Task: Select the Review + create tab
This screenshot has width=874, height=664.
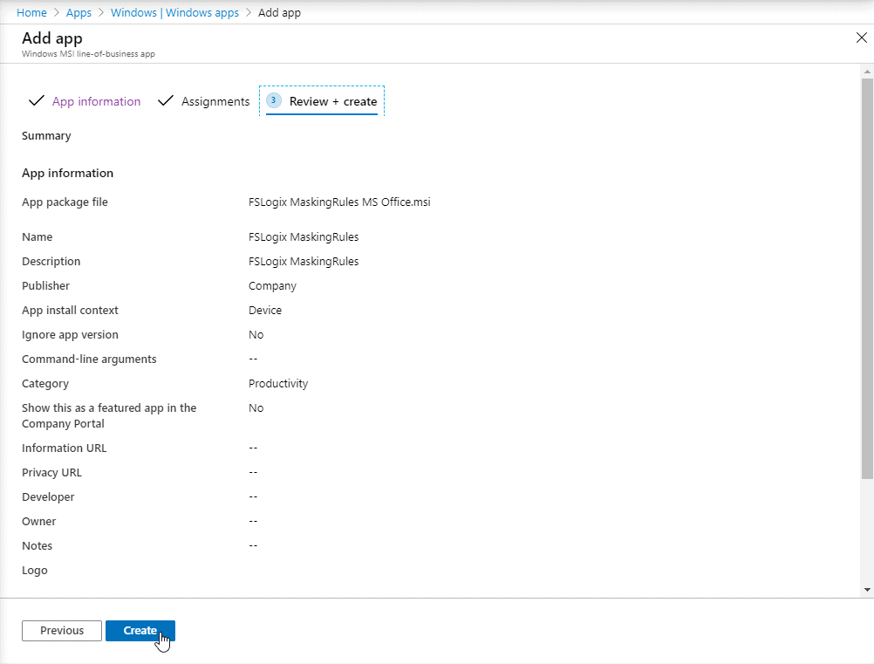Action: point(332,101)
